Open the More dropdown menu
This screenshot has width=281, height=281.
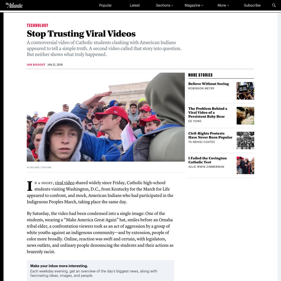click(223, 5)
